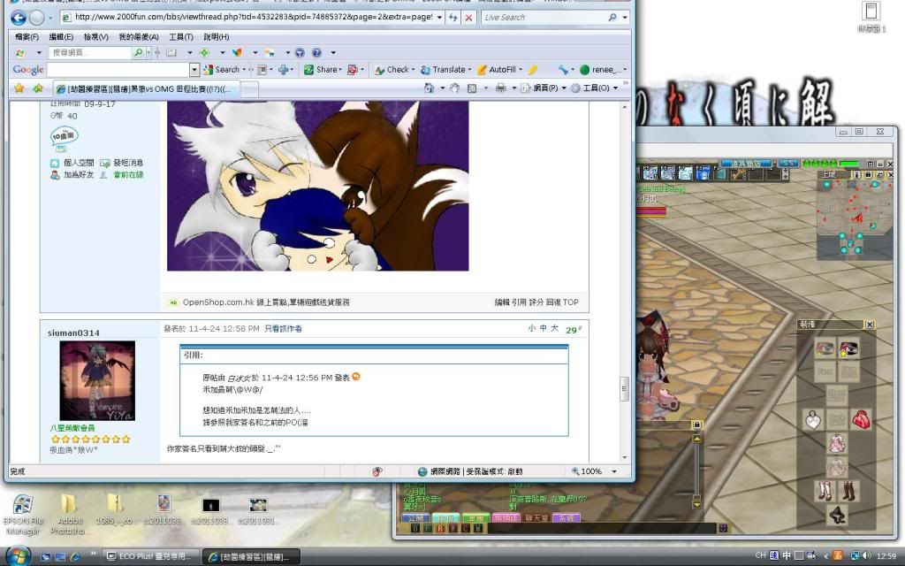Click the Home icon in command bar

429,88
